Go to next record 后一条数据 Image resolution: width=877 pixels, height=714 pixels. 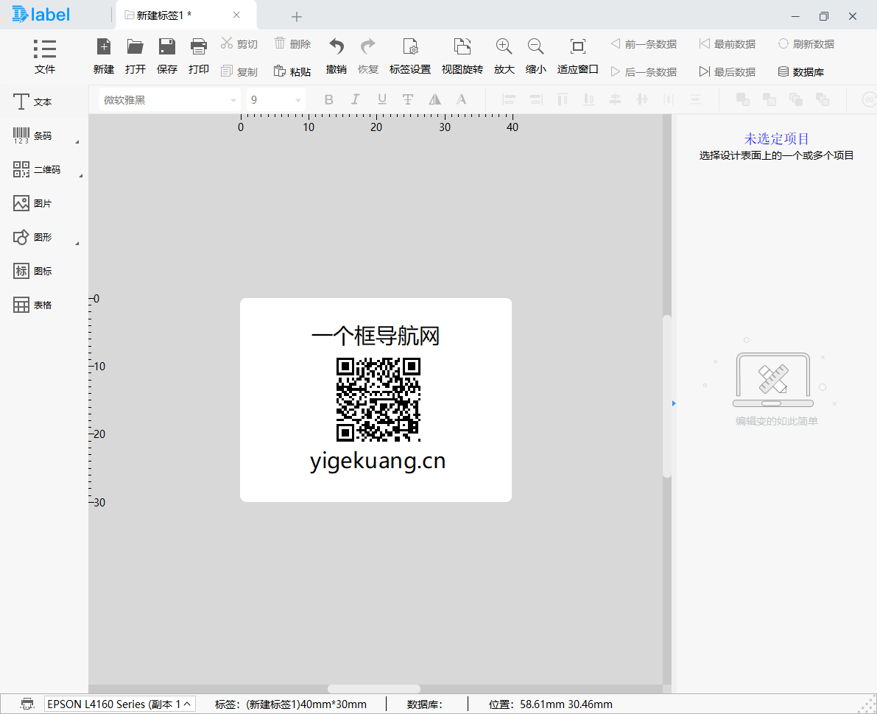point(644,71)
